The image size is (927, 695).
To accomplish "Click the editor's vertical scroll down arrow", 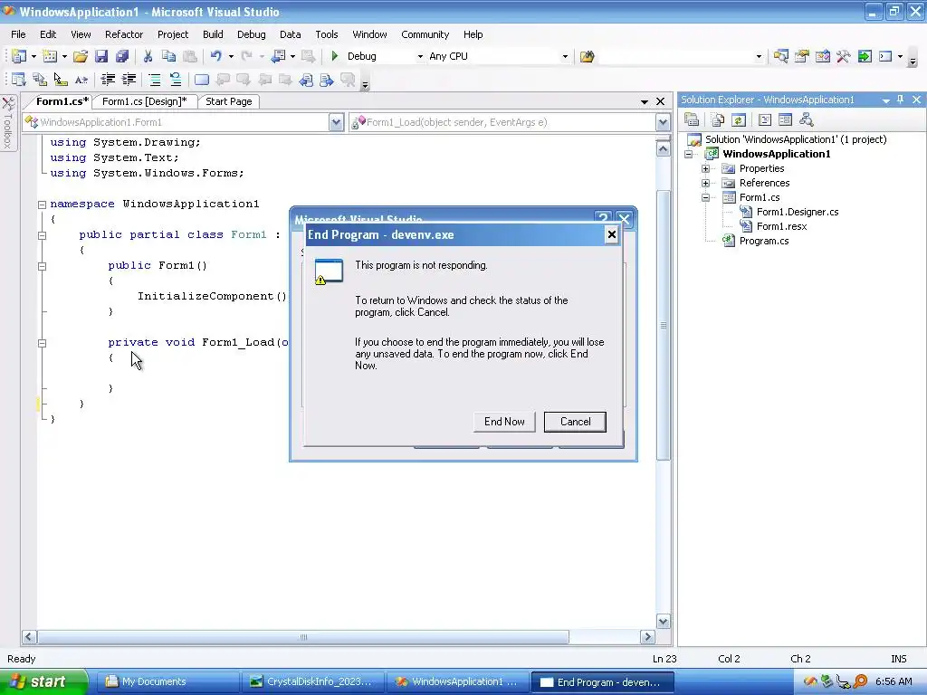I will coord(663,621).
